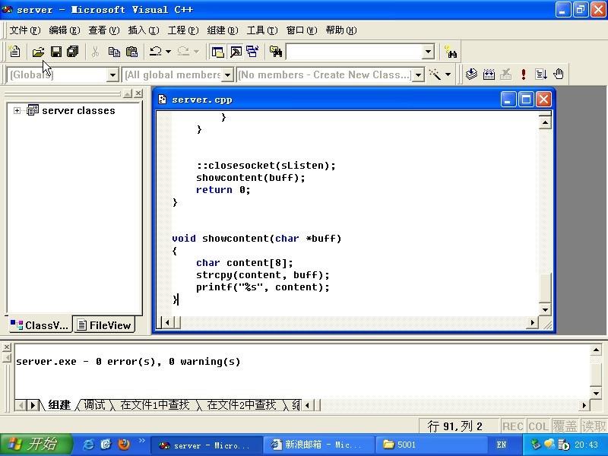Select the 调试 output tab
Image resolution: width=608 pixels, height=456 pixels.
(x=94, y=405)
